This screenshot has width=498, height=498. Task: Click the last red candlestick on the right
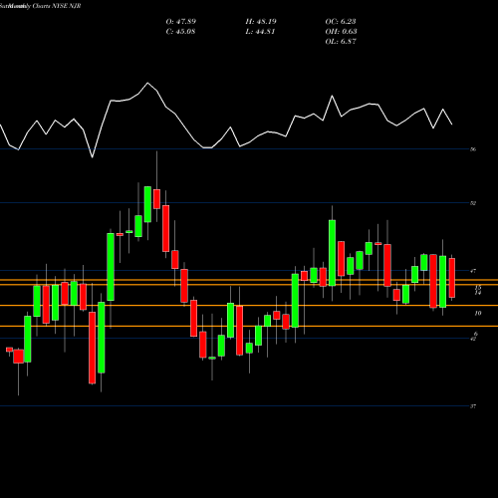click(452, 278)
